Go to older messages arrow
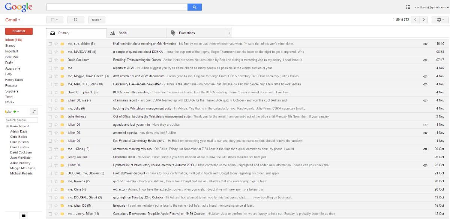Viewport: 450px width, 219px height. coord(424,20)
